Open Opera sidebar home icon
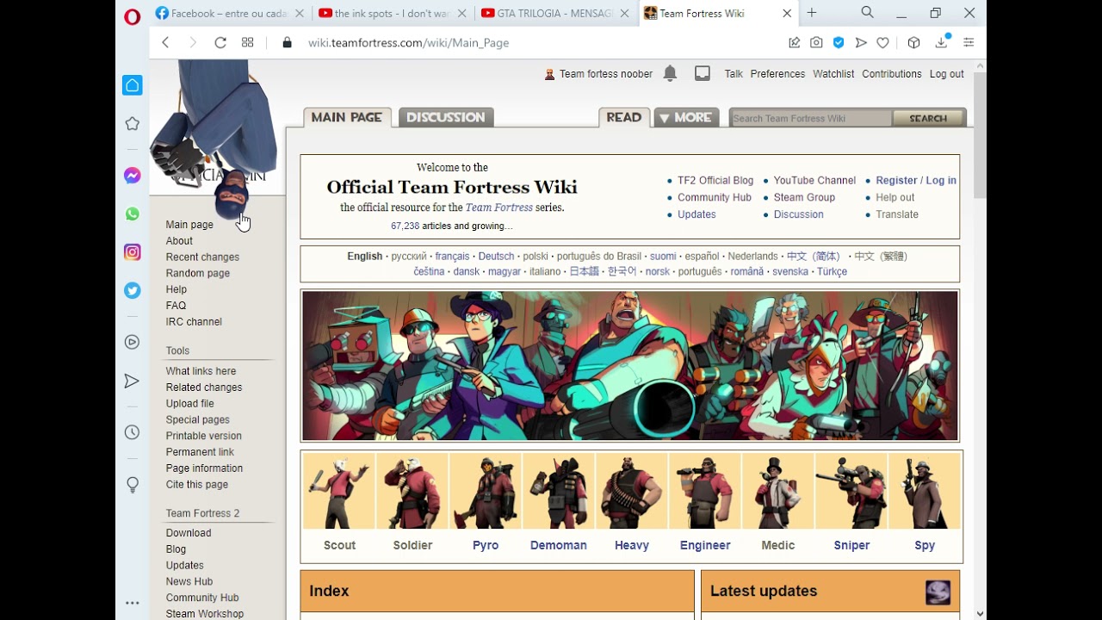 pos(132,84)
